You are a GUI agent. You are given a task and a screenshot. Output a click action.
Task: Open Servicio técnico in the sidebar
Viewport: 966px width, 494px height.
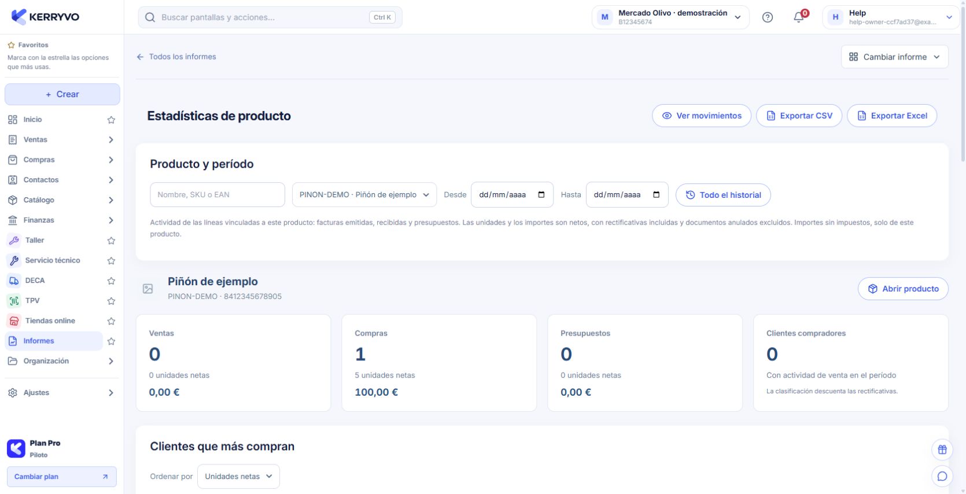pyautogui.click(x=54, y=261)
